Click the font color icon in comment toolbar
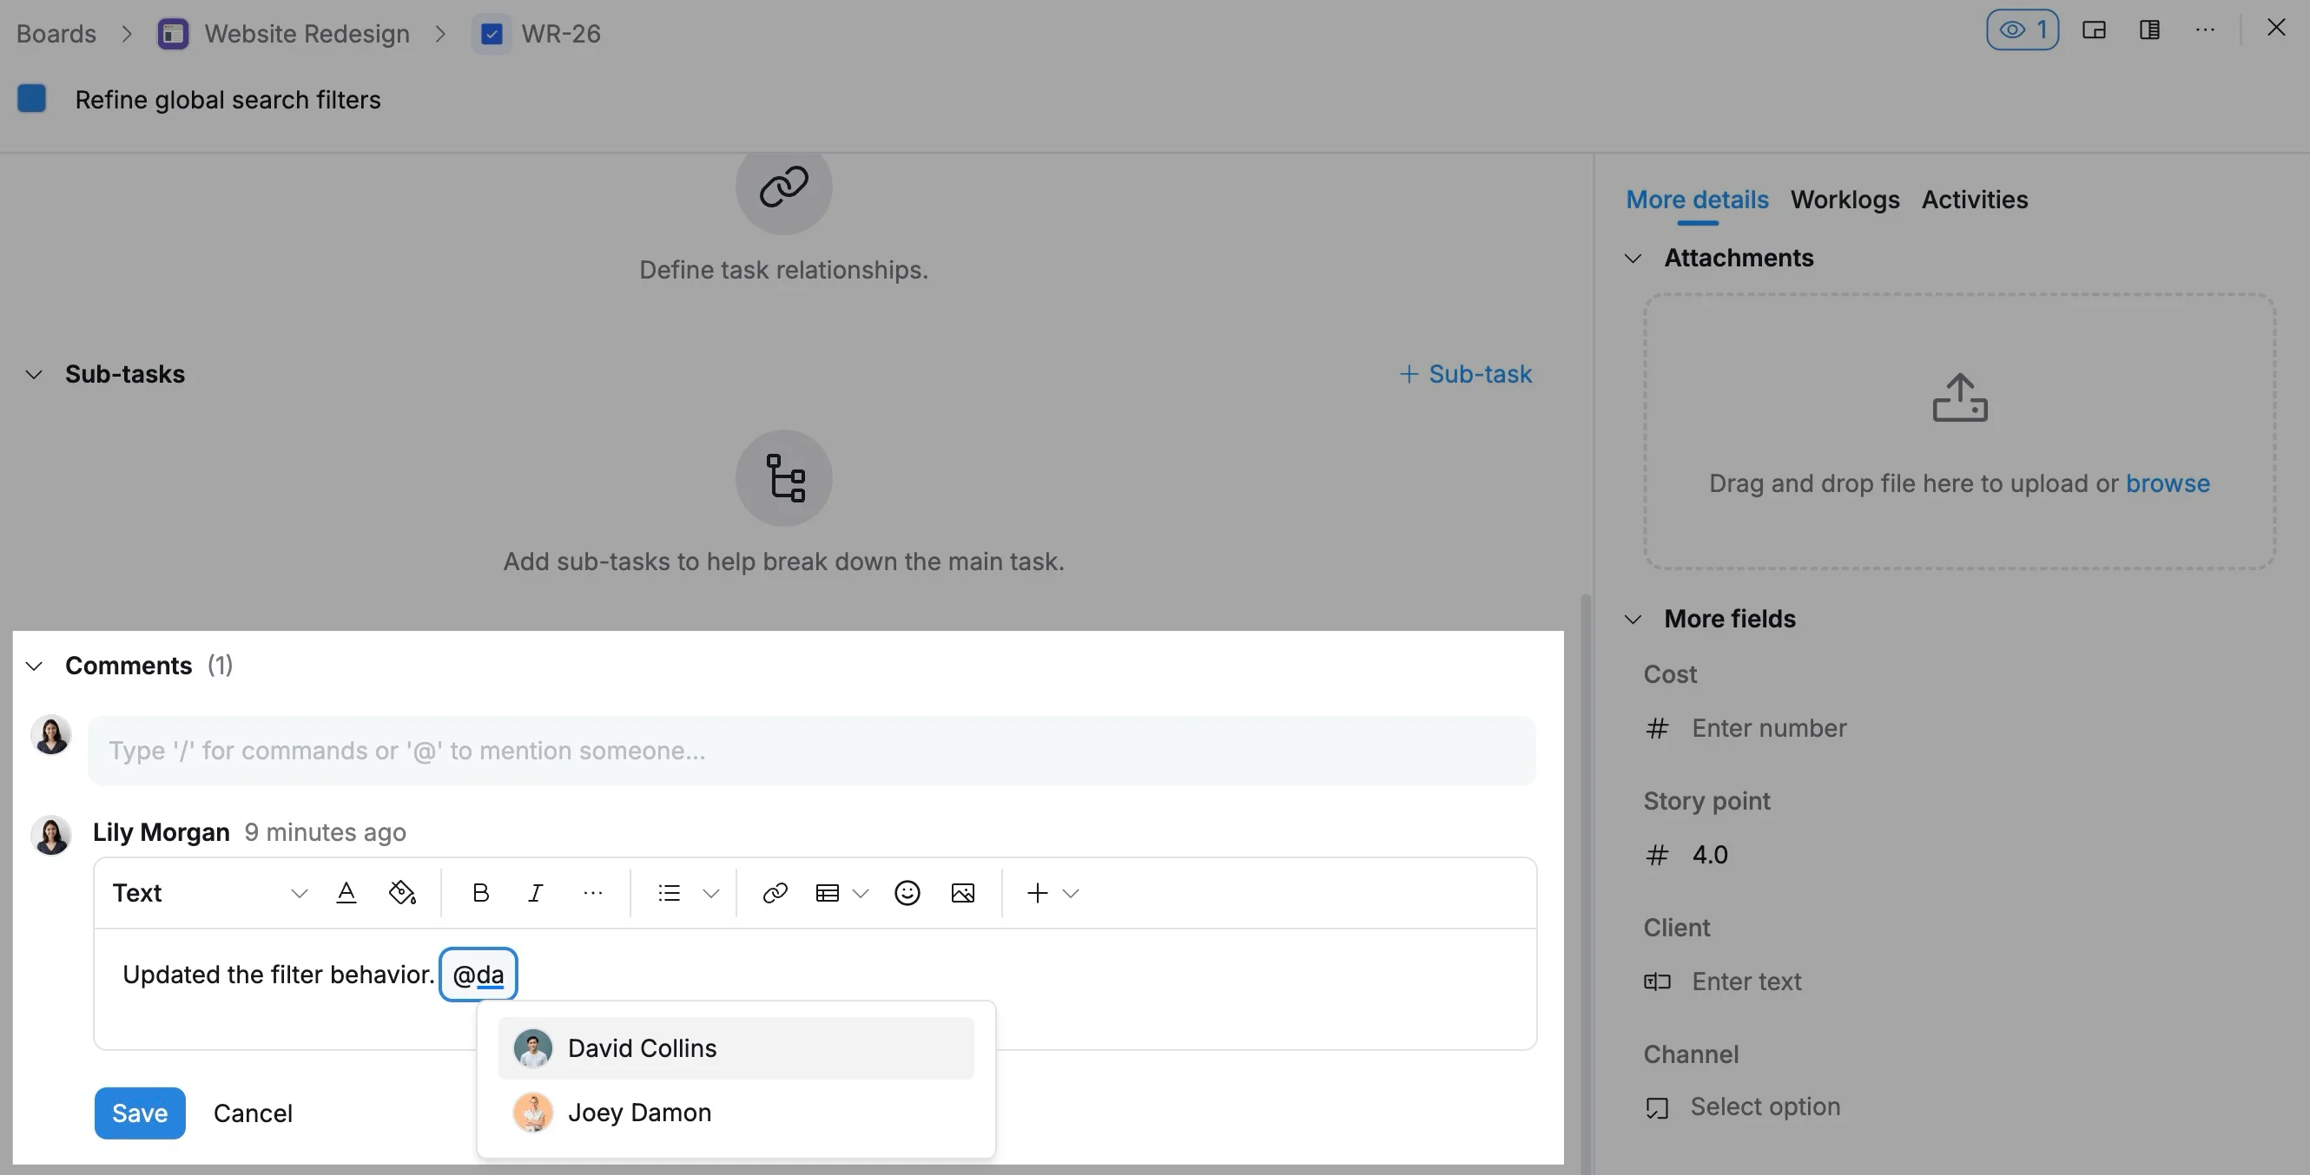This screenshot has height=1175, width=2310. click(346, 893)
